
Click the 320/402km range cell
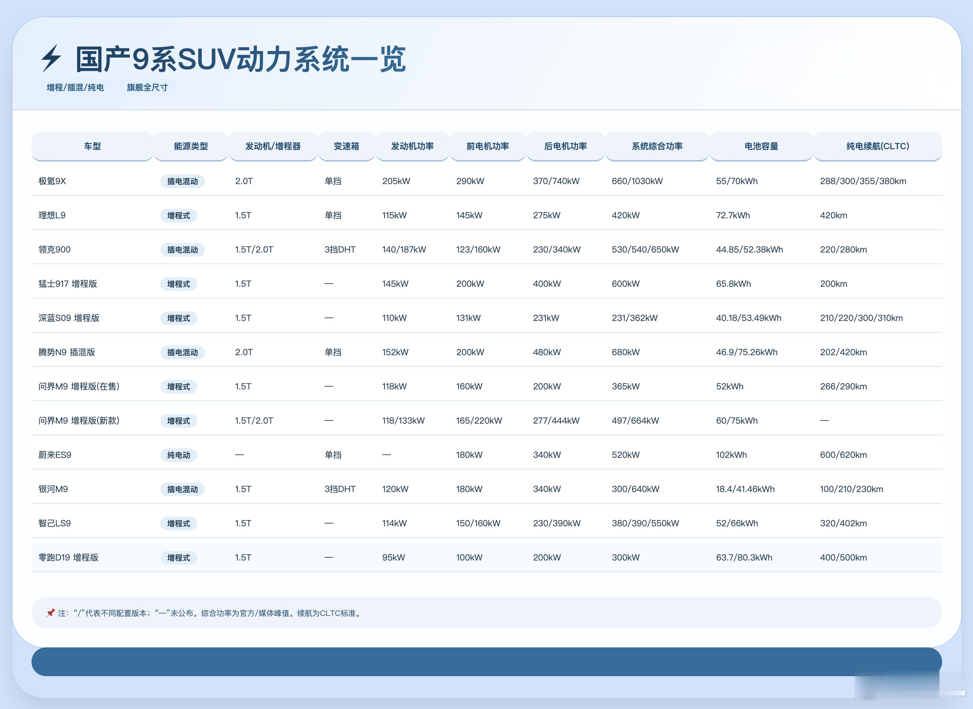point(843,524)
